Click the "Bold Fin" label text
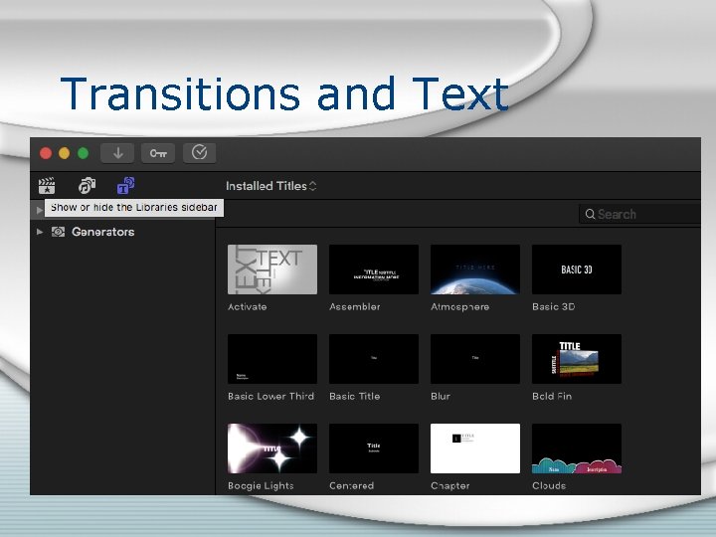 click(552, 397)
